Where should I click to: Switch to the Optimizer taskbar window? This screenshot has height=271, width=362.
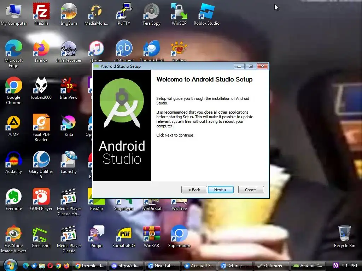pos(272,266)
